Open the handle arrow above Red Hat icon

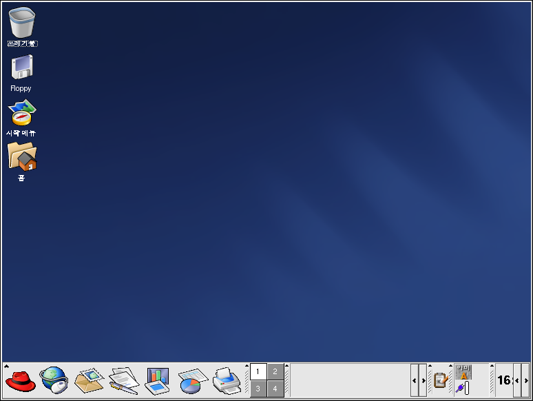point(6,367)
